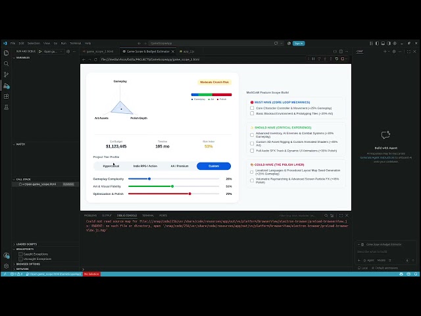Open Run and Debug view icon
Image resolution: width=421 pixels, height=316 pixels.
point(6,86)
